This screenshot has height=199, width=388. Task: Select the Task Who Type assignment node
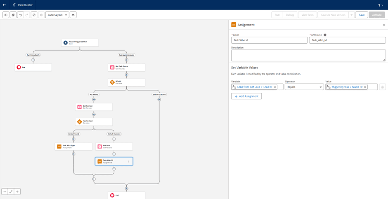(73, 146)
